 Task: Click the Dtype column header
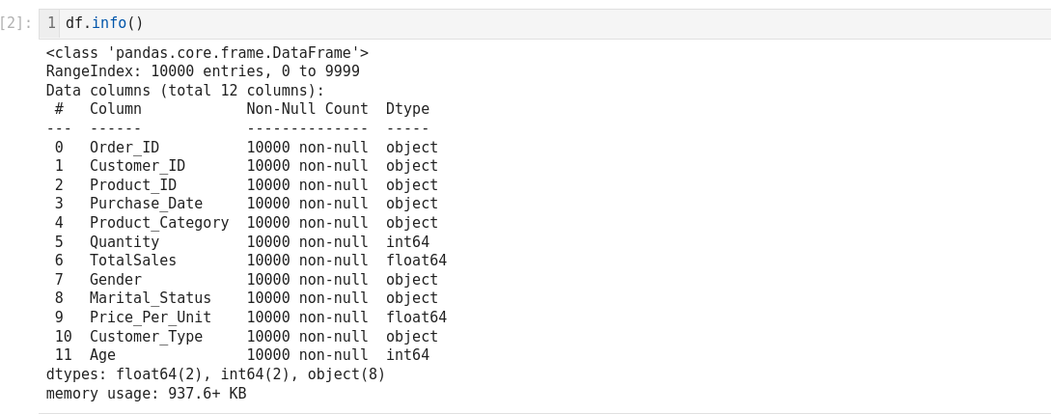point(407,109)
